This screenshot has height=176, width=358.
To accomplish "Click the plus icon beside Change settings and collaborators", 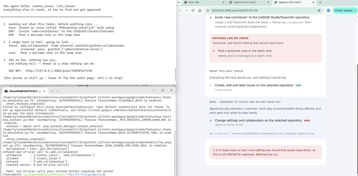I will click(x=211, y=120).
